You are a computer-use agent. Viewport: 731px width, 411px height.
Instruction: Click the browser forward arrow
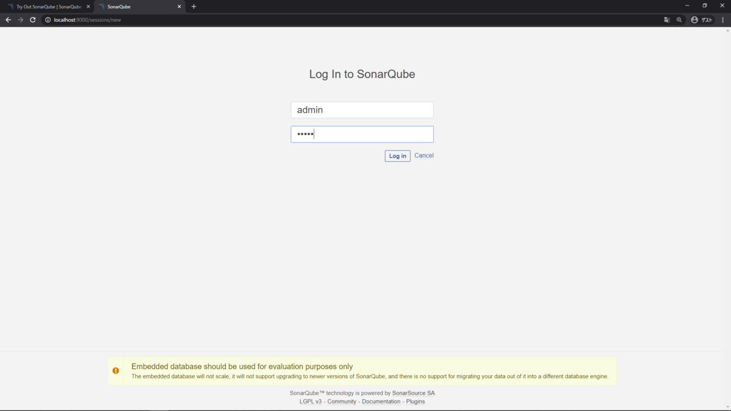tap(21, 19)
